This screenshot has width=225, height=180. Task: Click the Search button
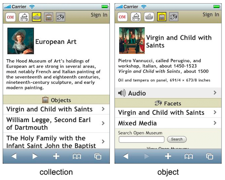(x=177, y=139)
